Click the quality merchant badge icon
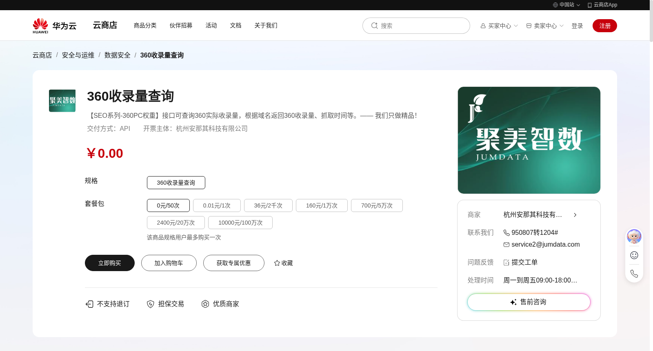 tap(205, 304)
